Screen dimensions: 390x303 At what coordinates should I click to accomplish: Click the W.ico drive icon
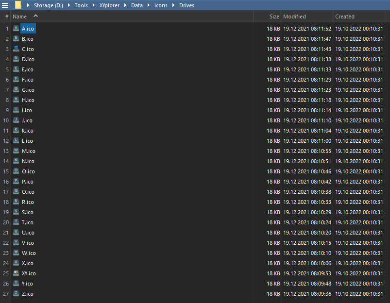pyautogui.click(x=16, y=253)
